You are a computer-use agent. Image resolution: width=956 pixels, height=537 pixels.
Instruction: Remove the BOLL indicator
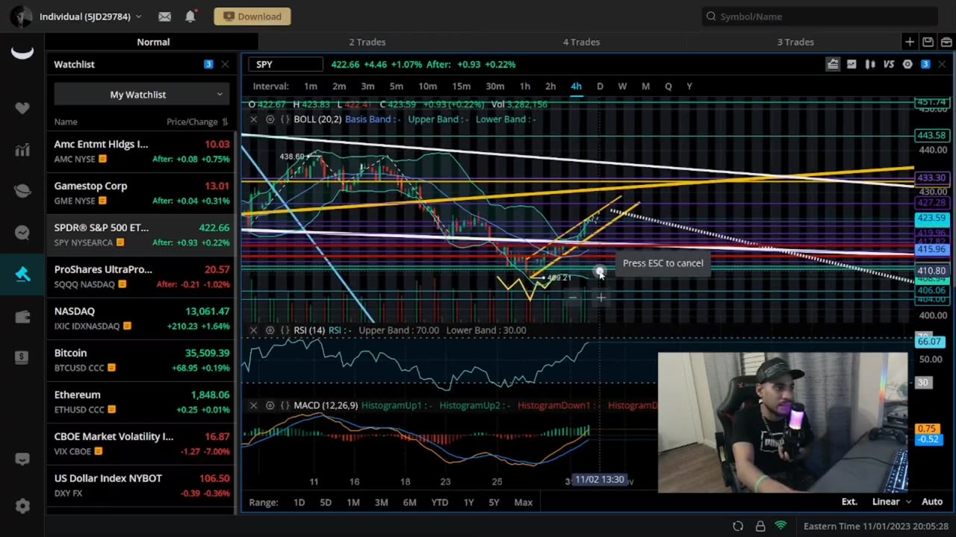point(254,119)
